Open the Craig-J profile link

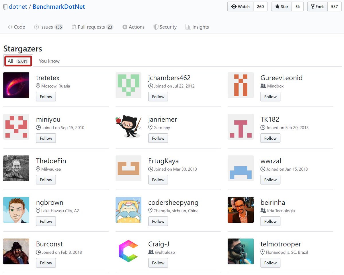pos(159,244)
